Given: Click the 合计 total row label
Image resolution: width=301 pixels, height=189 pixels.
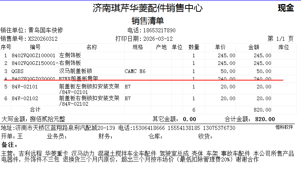Looking at the screenshot, I should coord(35,110).
